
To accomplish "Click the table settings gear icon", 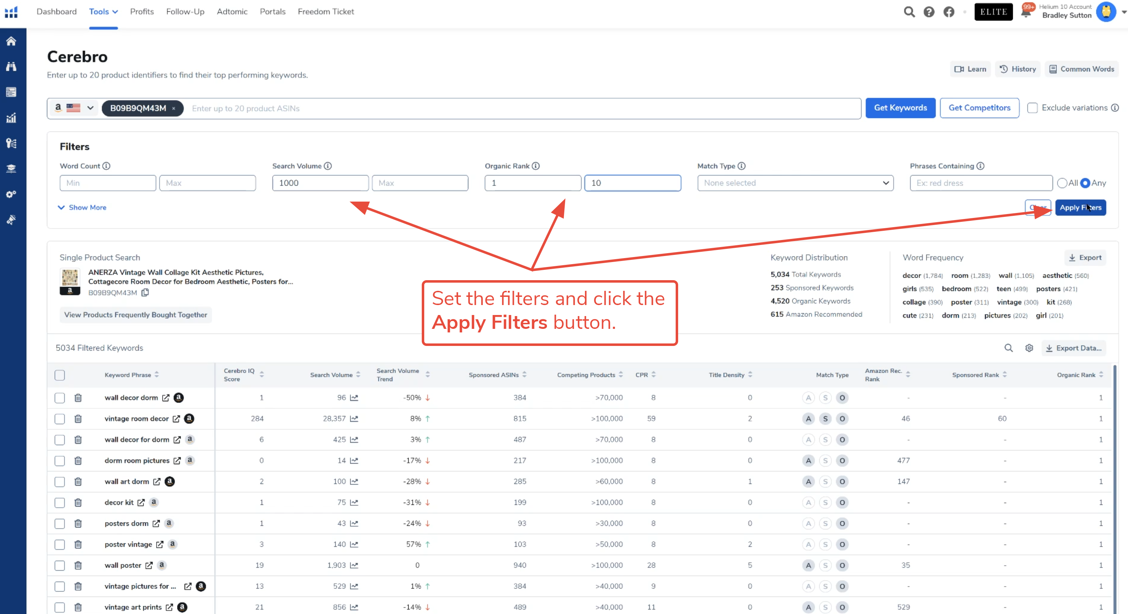I will [x=1029, y=348].
